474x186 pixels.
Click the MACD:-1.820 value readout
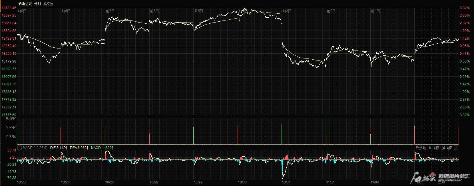point(102,148)
